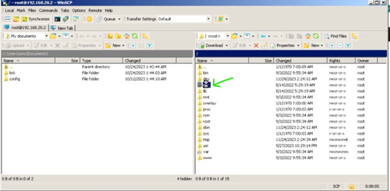Select the sbin remote folder
This screenshot has width=390, height=191.
[x=207, y=127]
